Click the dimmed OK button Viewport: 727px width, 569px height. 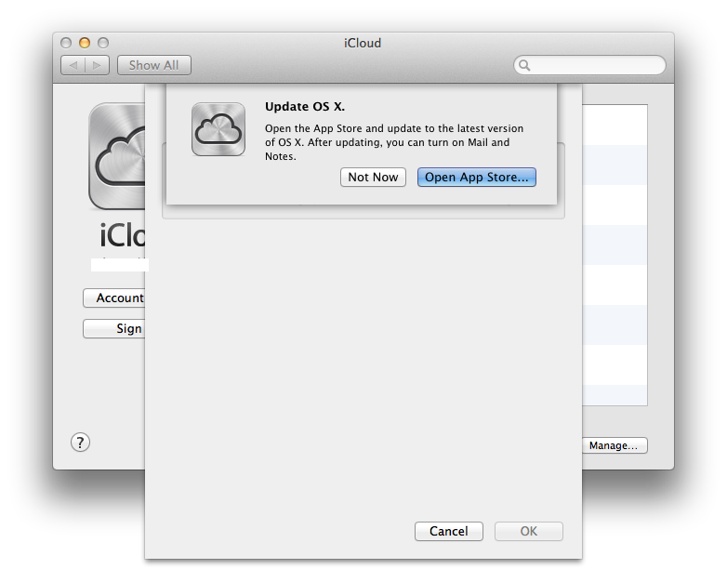[x=529, y=531]
